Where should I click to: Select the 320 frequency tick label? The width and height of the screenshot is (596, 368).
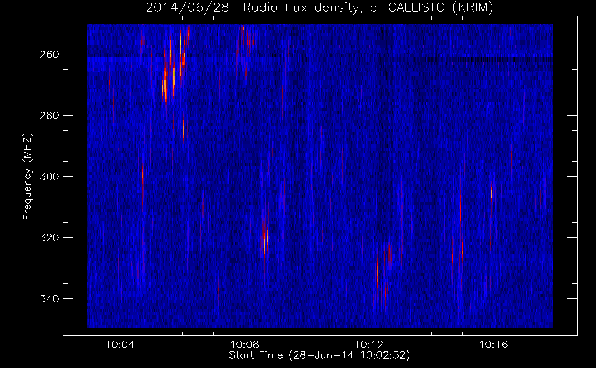point(49,238)
